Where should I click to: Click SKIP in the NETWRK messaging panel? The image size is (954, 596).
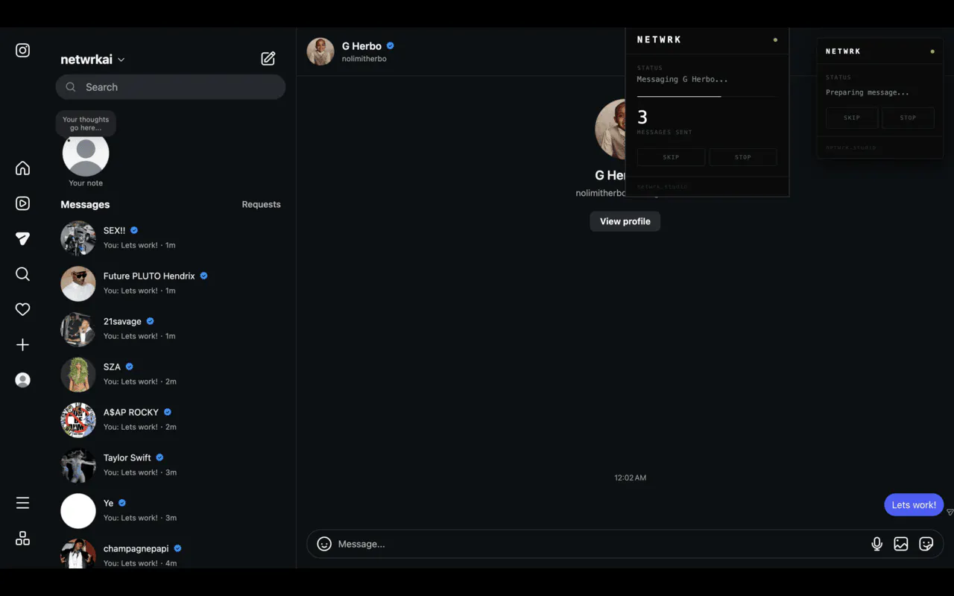[671, 157]
